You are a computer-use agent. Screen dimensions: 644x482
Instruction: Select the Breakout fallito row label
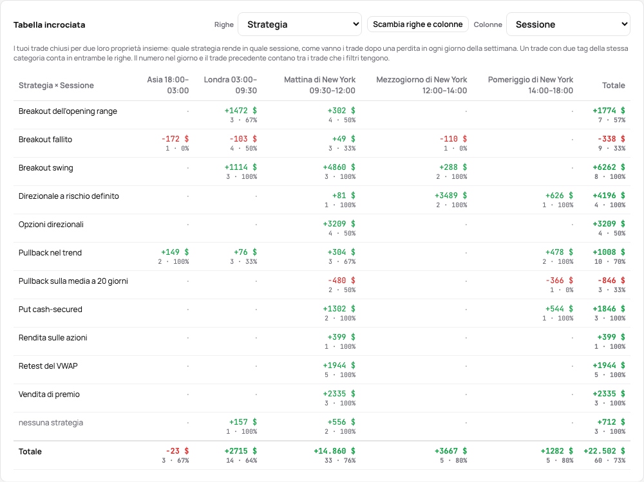(45, 140)
